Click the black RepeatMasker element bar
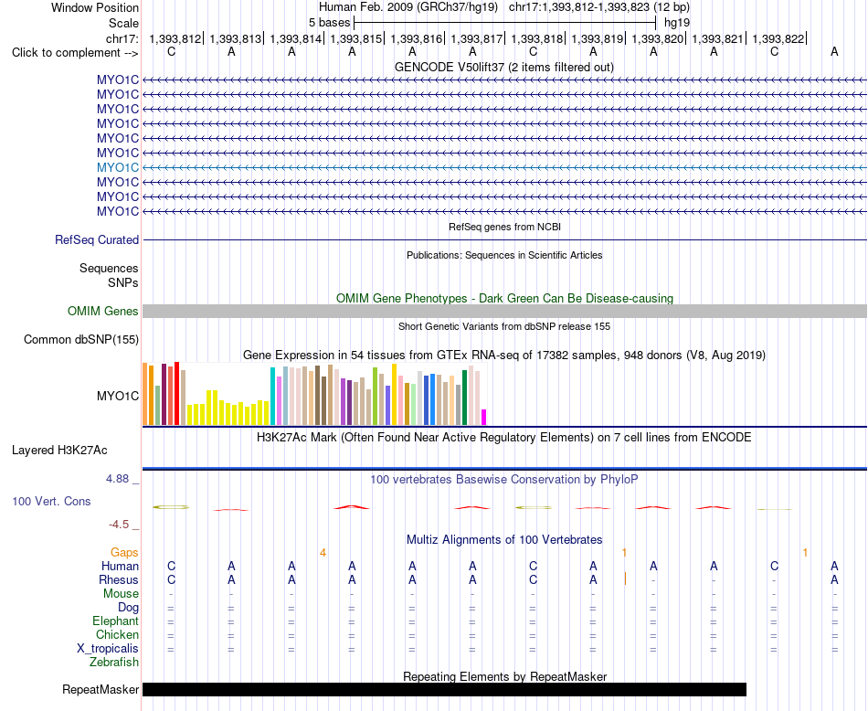The width and height of the screenshot is (868, 711). pyautogui.click(x=445, y=689)
